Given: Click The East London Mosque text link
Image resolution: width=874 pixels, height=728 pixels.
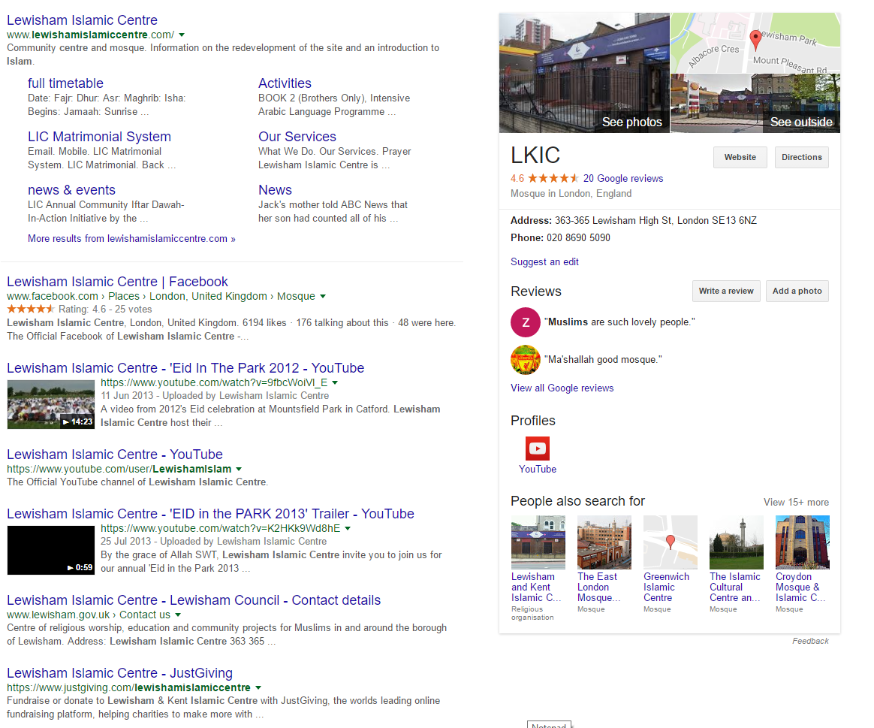Looking at the screenshot, I should click(598, 588).
